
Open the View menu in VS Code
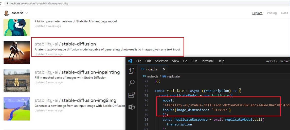pos(176,61)
